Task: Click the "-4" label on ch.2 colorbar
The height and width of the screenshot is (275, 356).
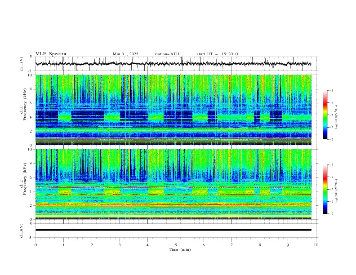Action: (332, 177)
